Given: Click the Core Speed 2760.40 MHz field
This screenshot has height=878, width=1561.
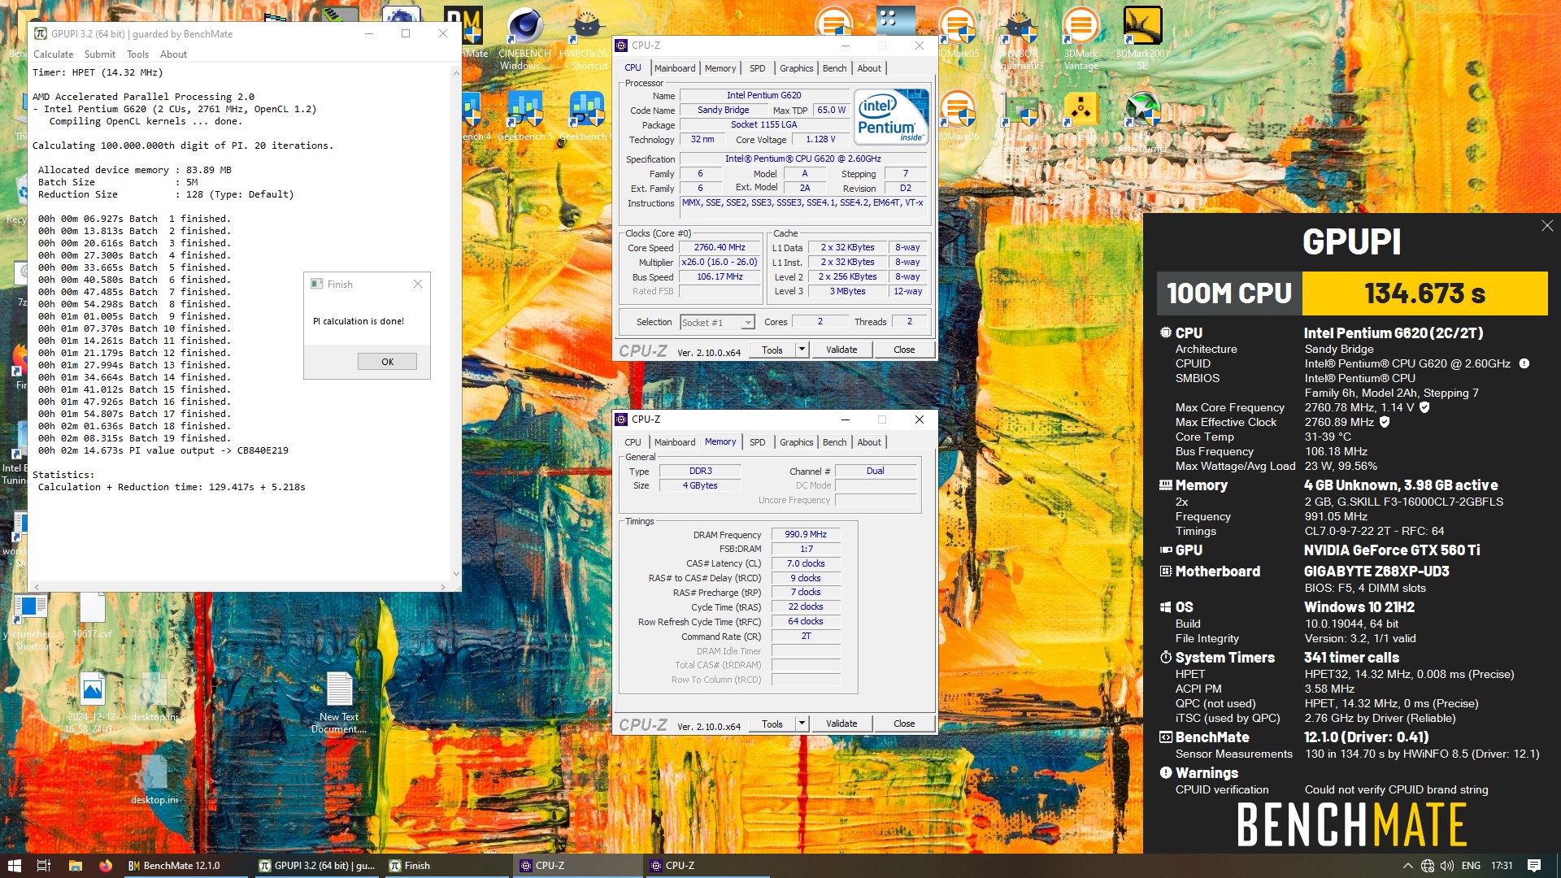Looking at the screenshot, I should (719, 247).
